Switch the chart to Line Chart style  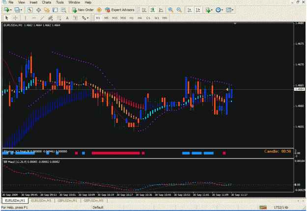[x=161, y=10]
